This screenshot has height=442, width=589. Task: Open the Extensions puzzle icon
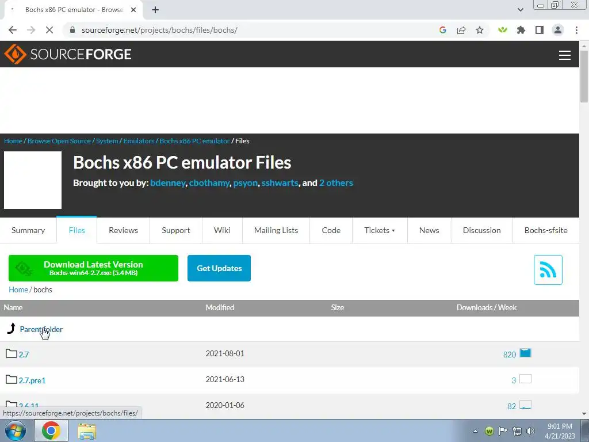pyautogui.click(x=521, y=30)
